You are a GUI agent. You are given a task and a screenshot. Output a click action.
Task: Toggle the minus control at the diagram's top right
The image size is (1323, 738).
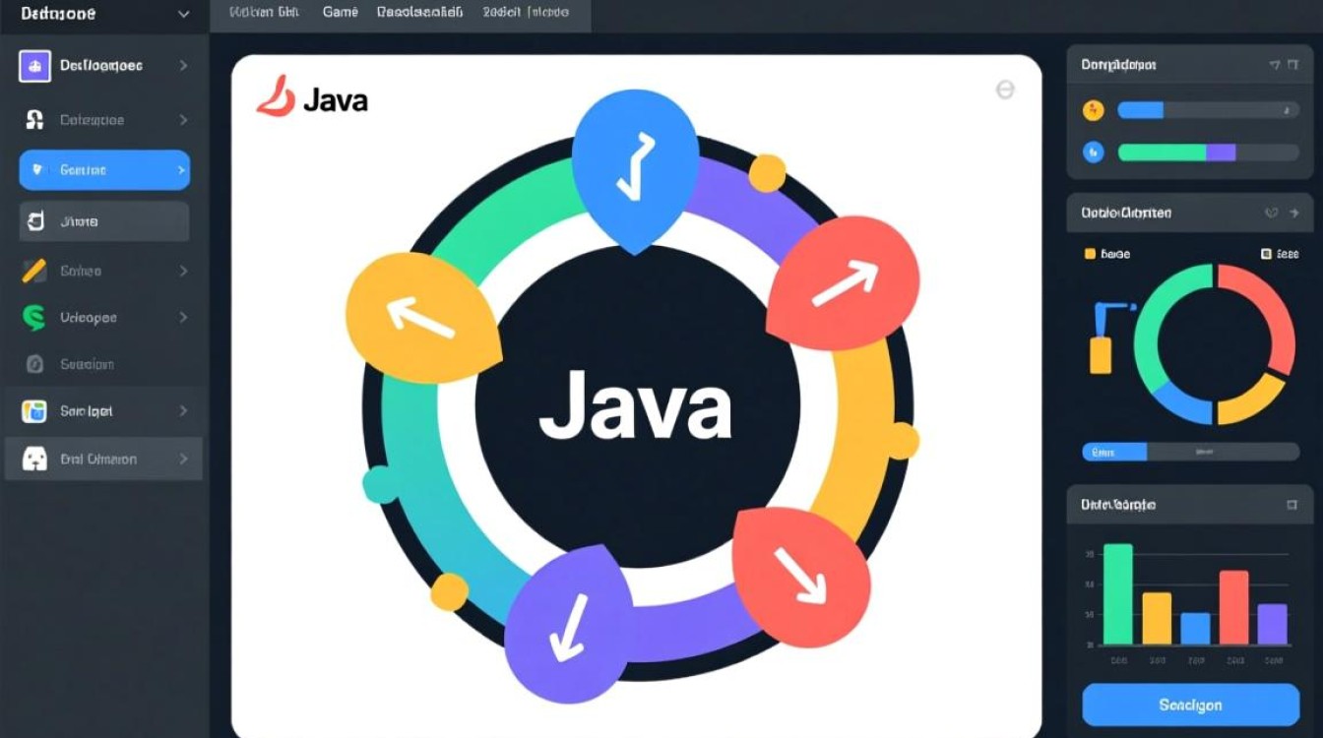1005,90
